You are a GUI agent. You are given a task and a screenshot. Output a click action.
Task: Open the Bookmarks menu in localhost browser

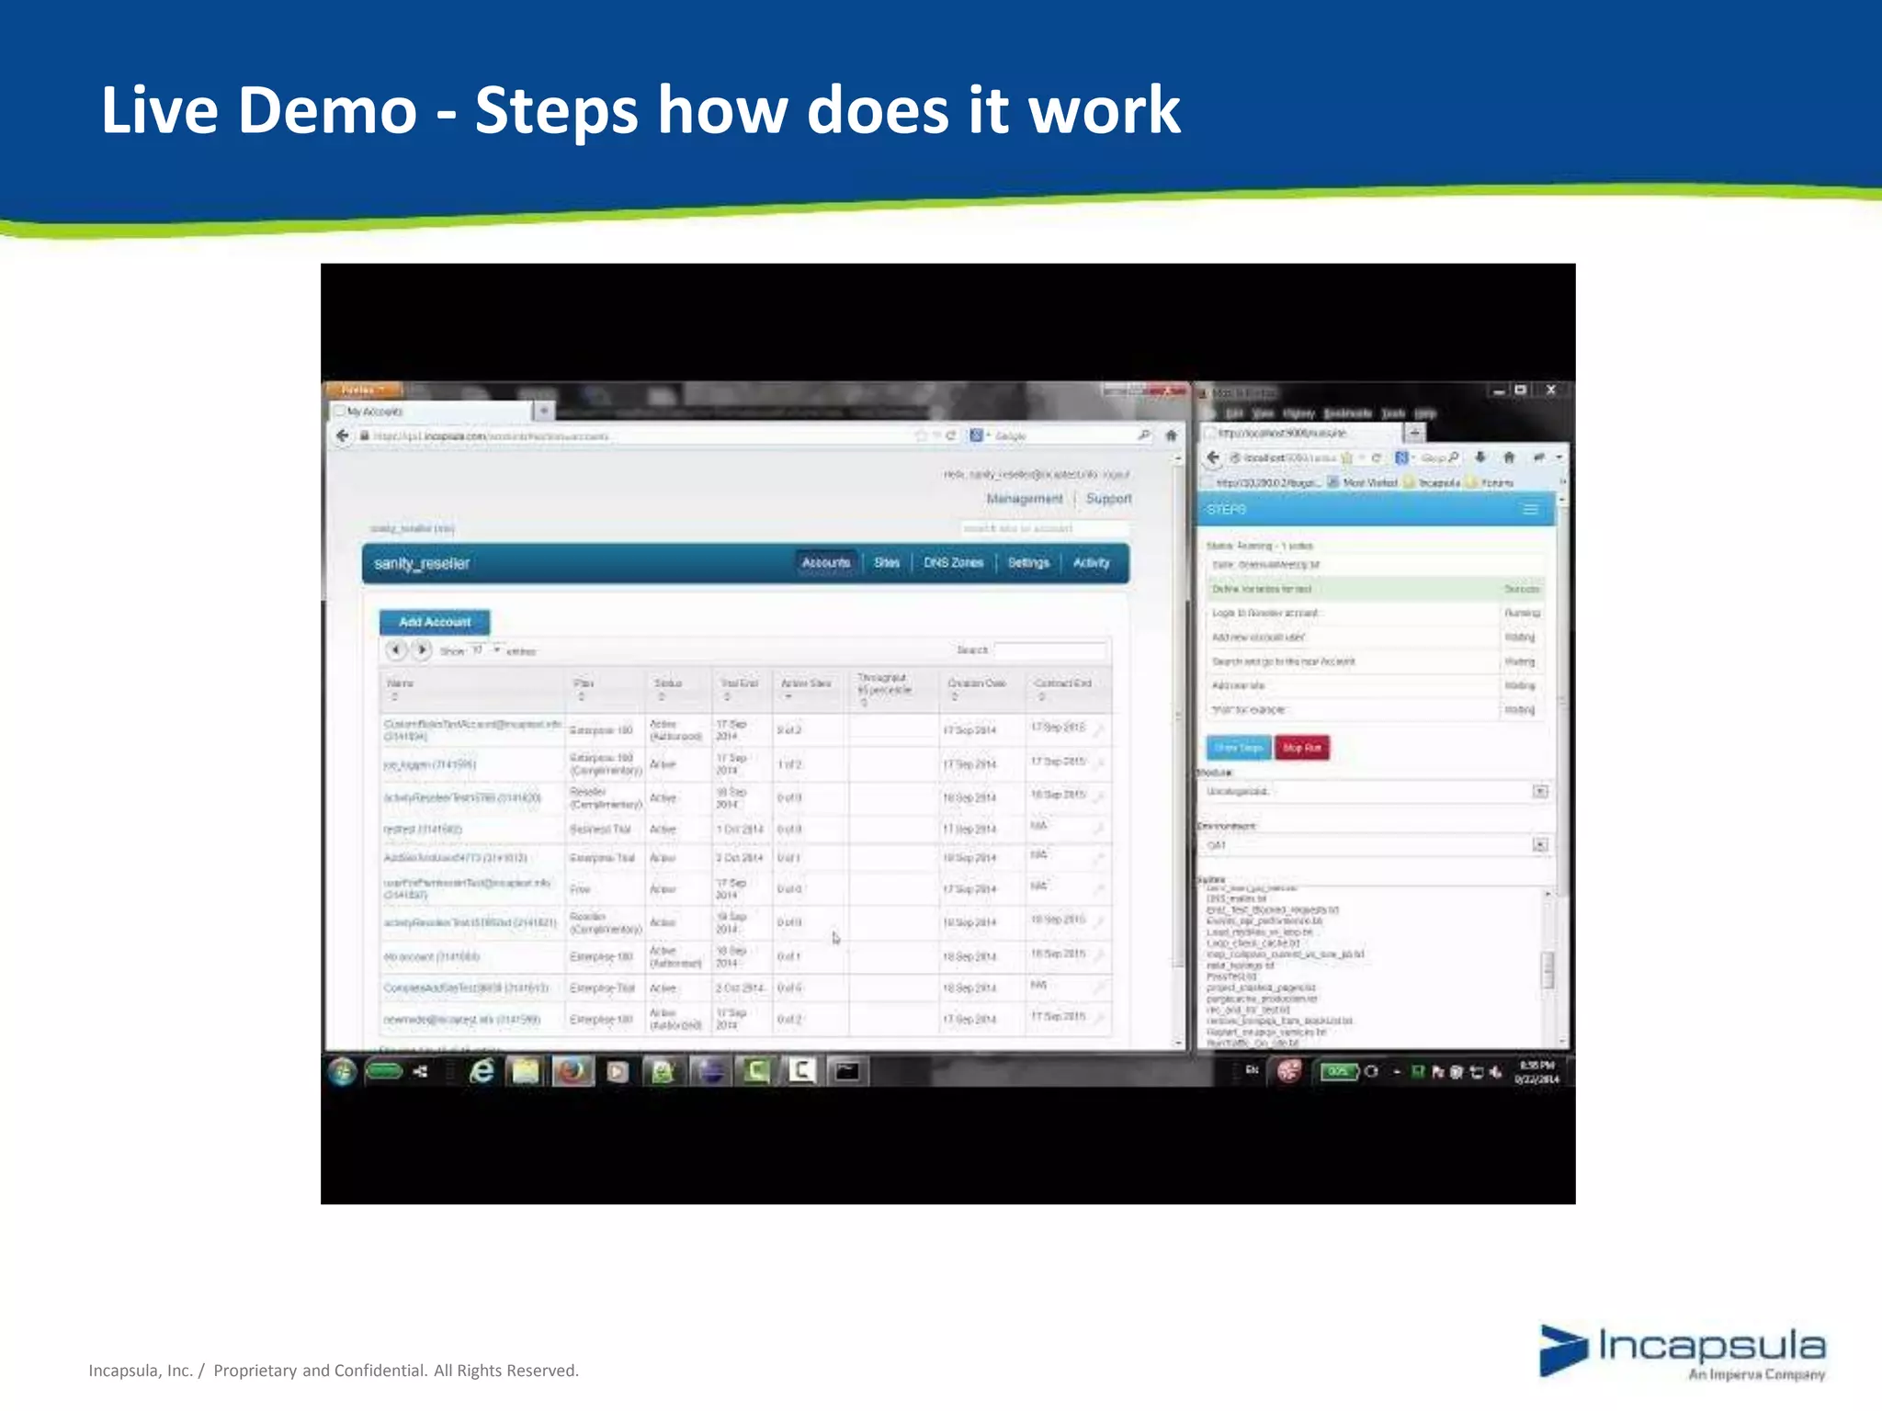point(1347,413)
